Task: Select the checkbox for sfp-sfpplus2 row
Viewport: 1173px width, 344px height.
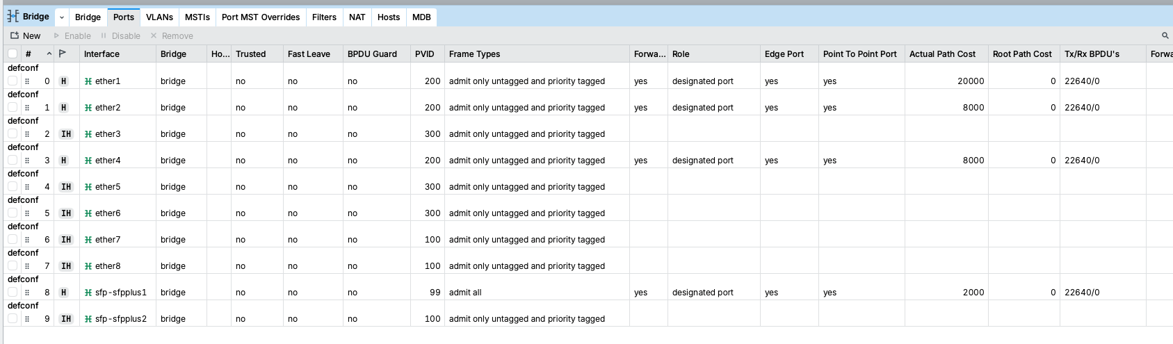Action: pos(13,319)
